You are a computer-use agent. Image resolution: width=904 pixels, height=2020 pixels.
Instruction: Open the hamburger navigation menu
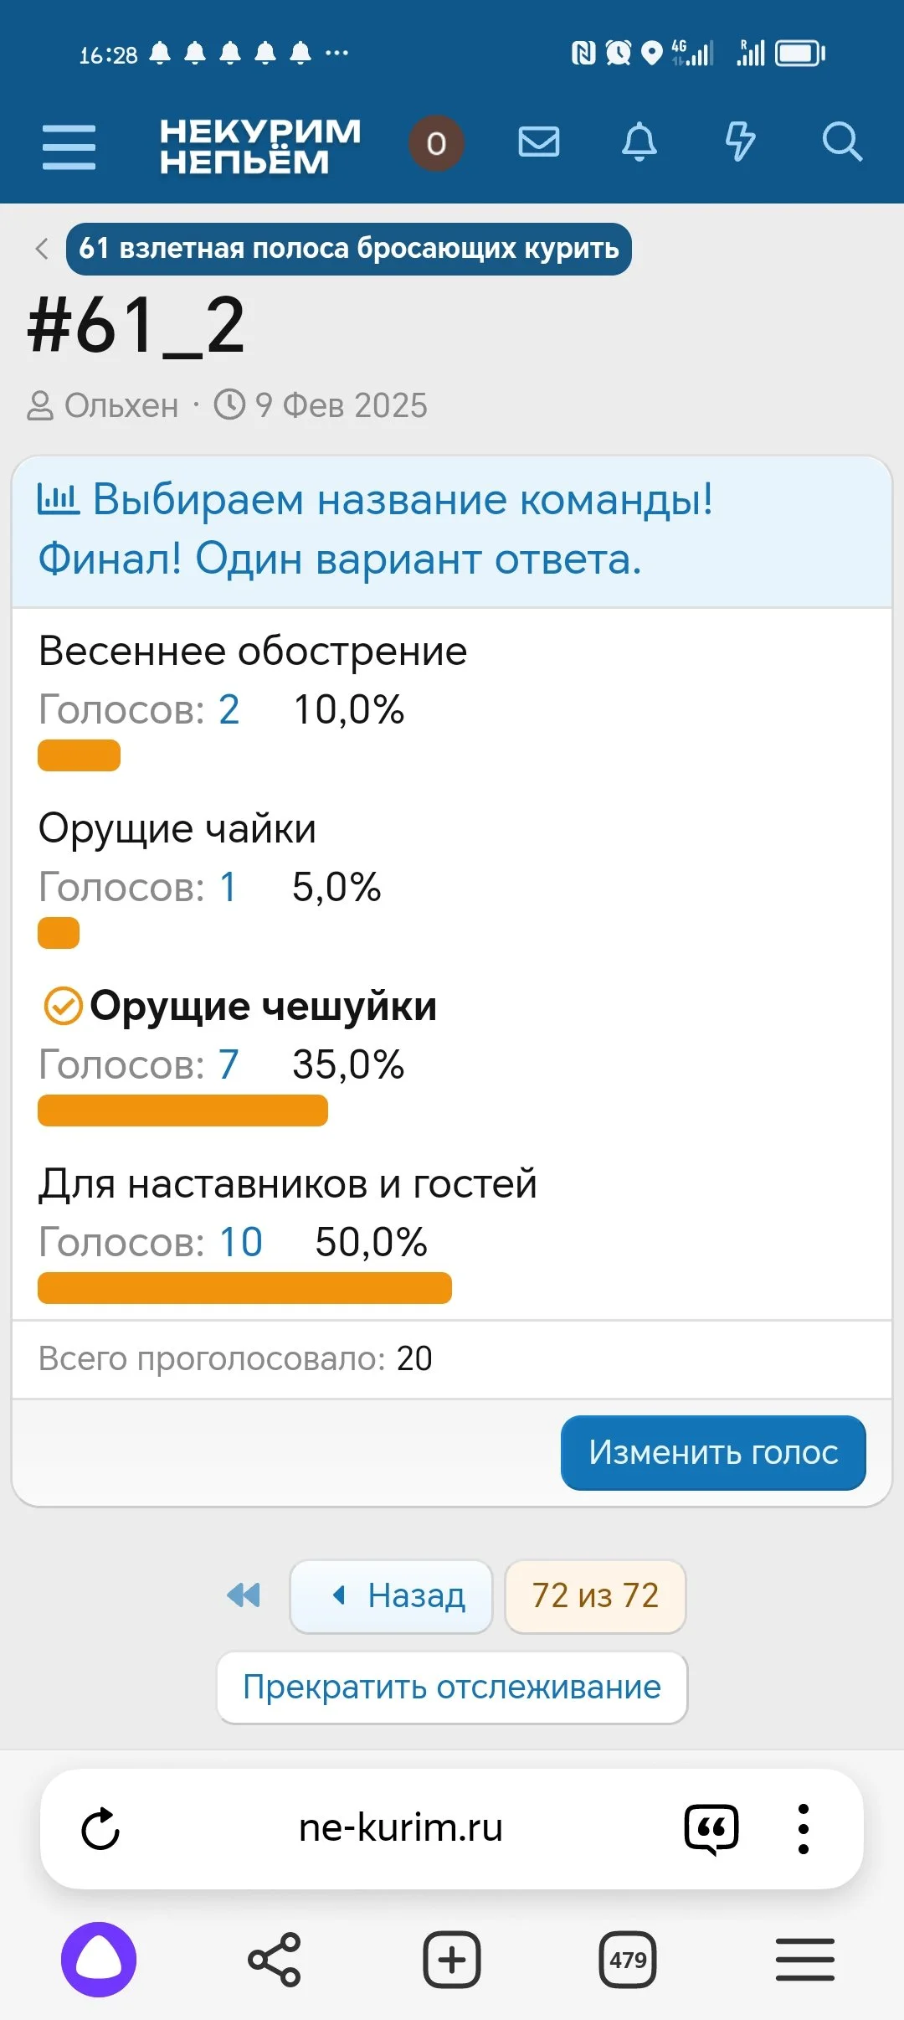(69, 146)
